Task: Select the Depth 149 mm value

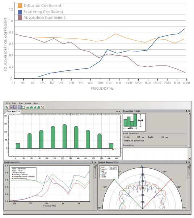Action: [x=164, y=137]
